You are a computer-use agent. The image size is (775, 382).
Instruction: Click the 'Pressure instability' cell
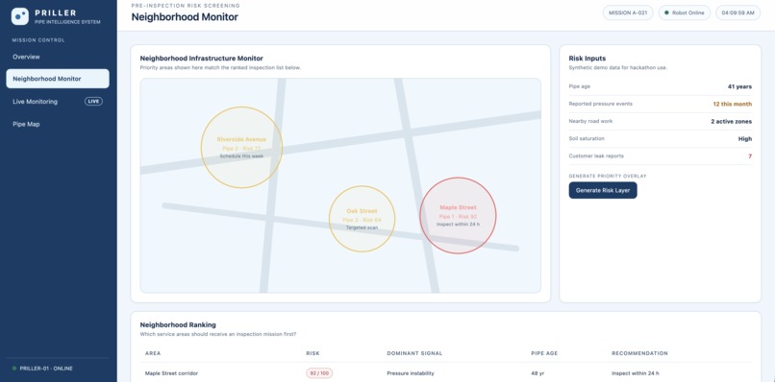(x=411, y=373)
